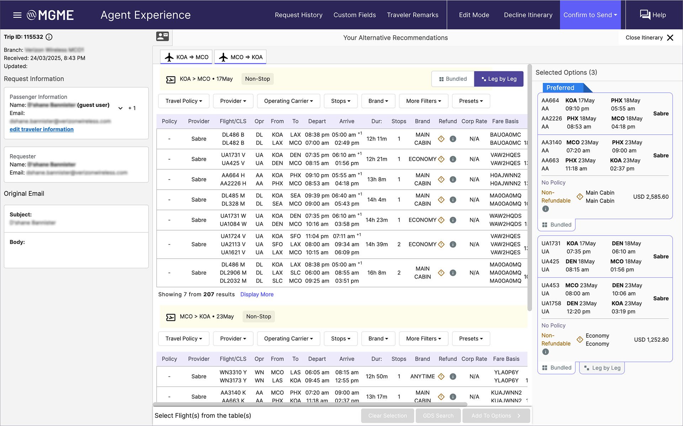Click leg icon beside KOA > MCO 17May
The image size is (683, 426).
click(x=171, y=79)
